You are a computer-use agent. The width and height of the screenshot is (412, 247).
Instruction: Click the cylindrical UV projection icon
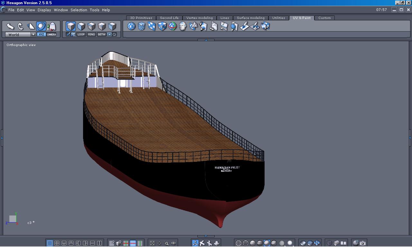[x=142, y=26]
